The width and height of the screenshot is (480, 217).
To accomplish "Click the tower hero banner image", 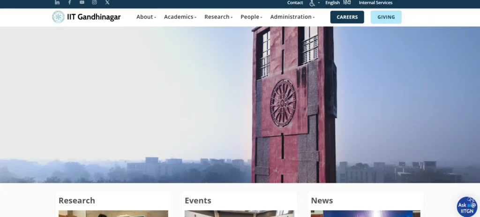I will click(x=240, y=105).
